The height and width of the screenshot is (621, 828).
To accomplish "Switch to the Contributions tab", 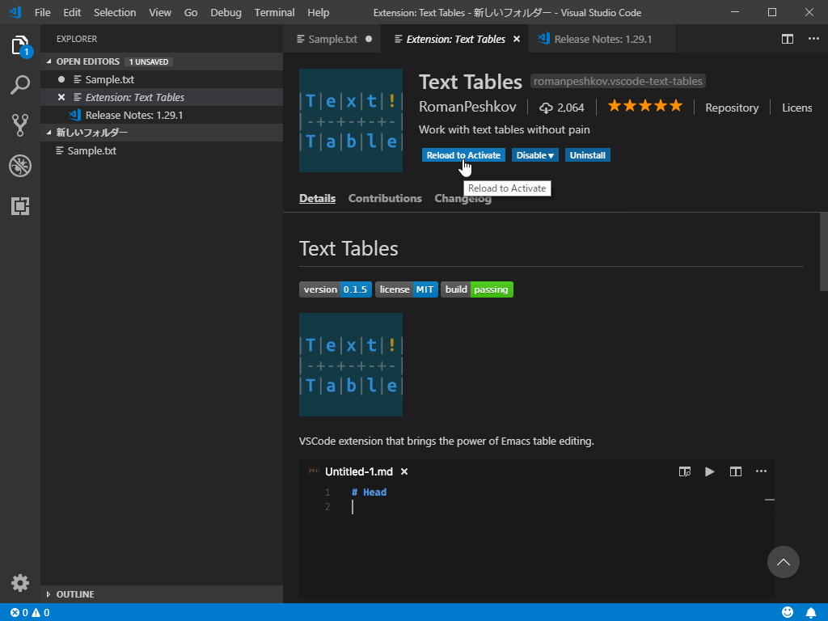I will click(x=385, y=198).
